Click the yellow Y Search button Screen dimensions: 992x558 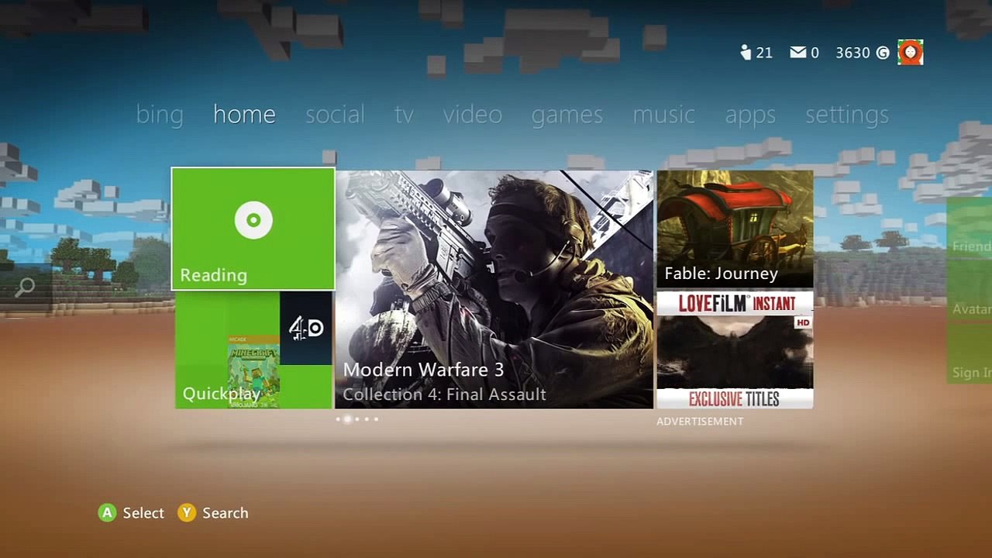pyautogui.click(x=186, y=513)
